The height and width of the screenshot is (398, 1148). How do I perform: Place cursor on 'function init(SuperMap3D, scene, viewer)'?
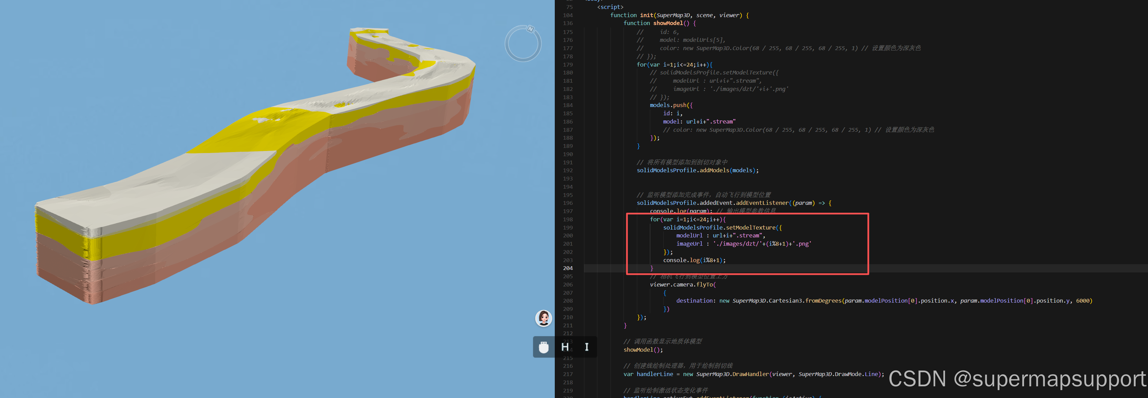[x=679, y=15]
